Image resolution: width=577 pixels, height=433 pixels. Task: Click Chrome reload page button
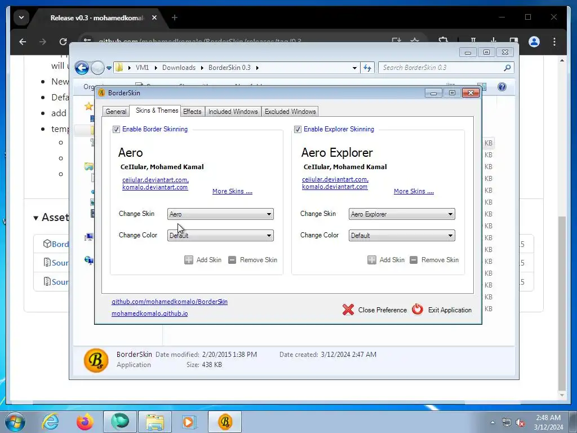(x=63, y=42)
